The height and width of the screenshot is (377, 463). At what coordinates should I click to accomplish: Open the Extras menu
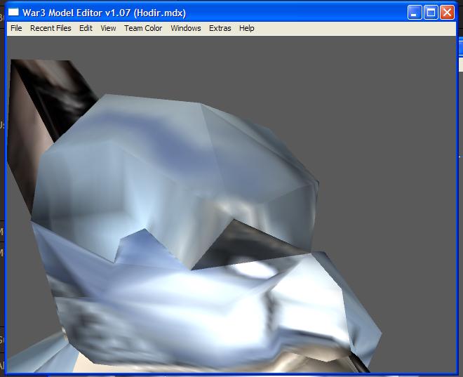[x=220, y=28]
